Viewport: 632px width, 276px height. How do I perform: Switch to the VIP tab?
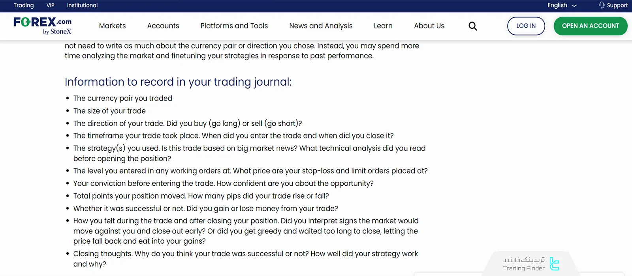pos(51,5)
